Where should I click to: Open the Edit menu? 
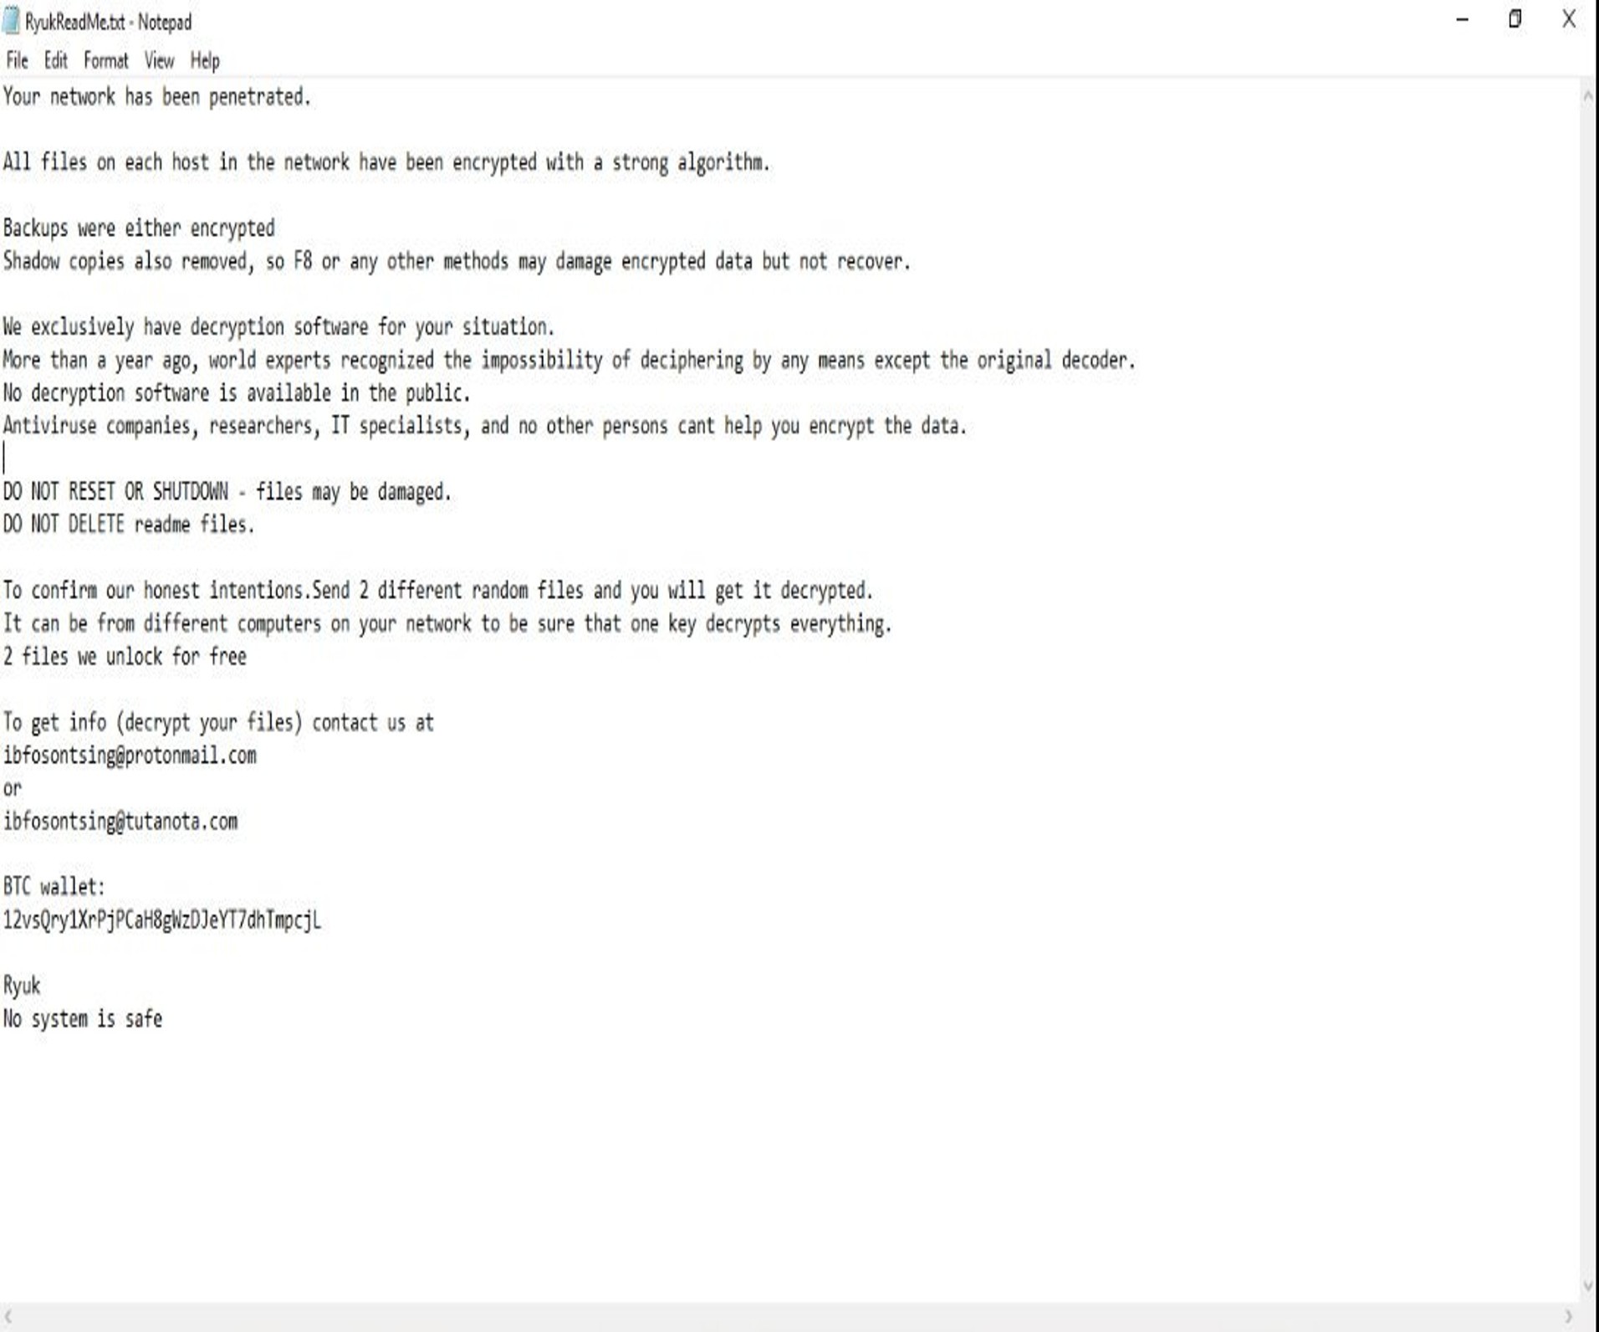[x=56, y=60]
